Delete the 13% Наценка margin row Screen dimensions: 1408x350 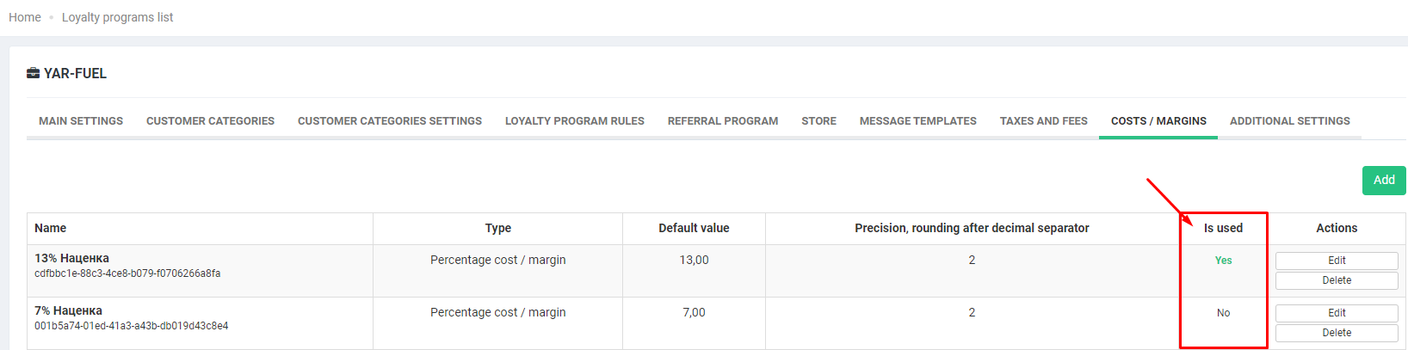1337,280
